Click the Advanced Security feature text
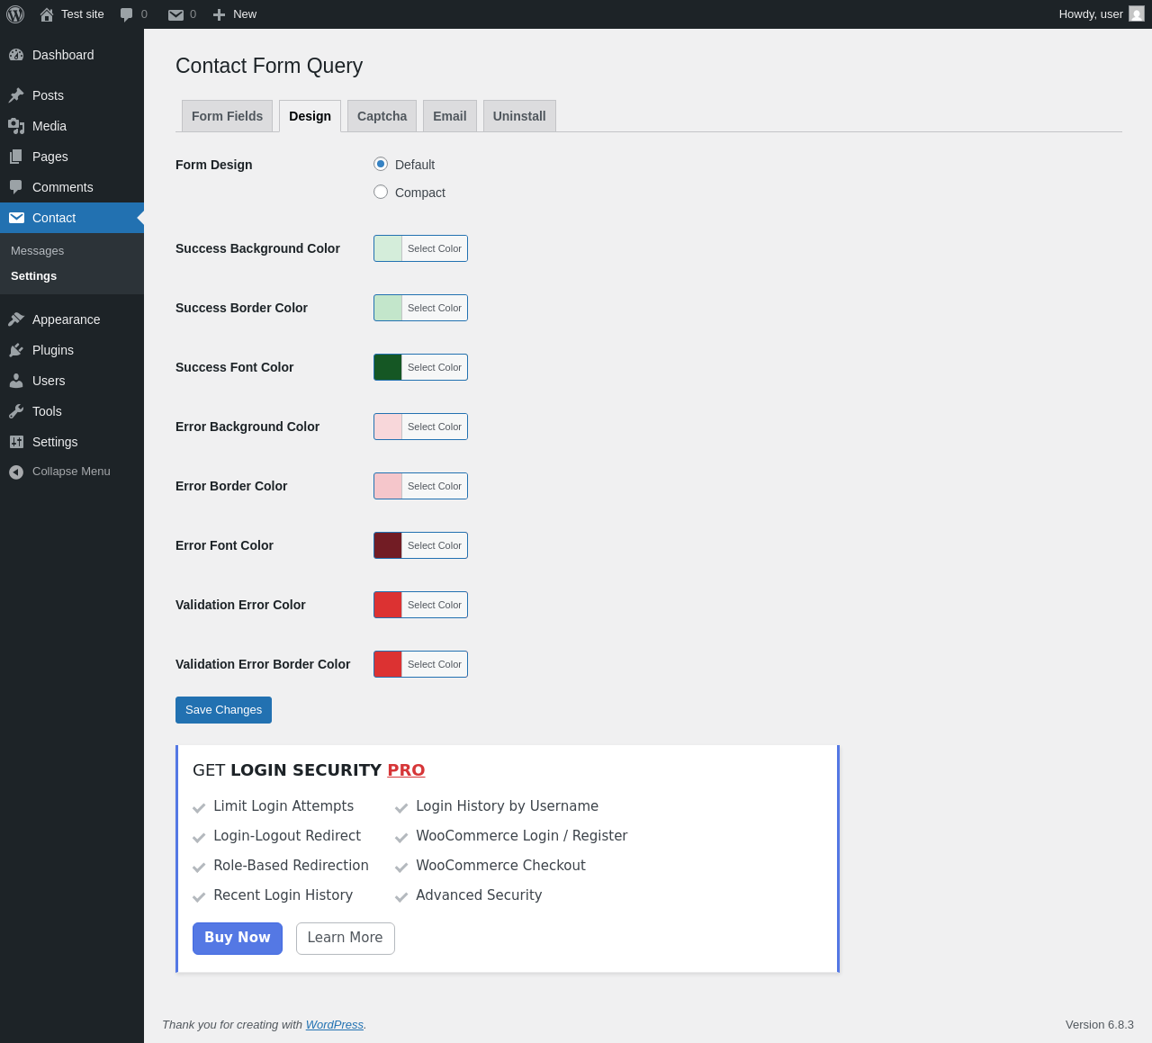The width and height of the screenshot is (1152, 1043). pos(479,895)
